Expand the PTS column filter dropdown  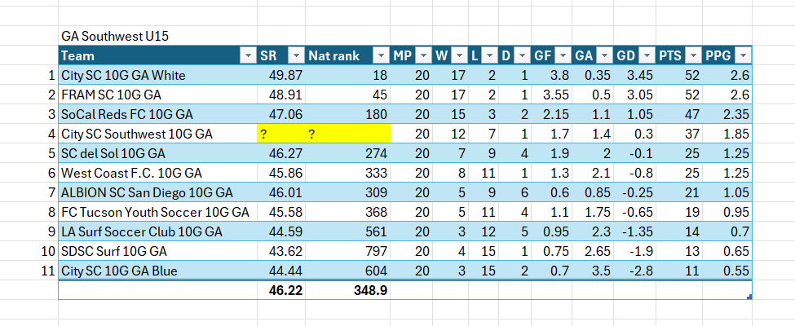[694, 55]
